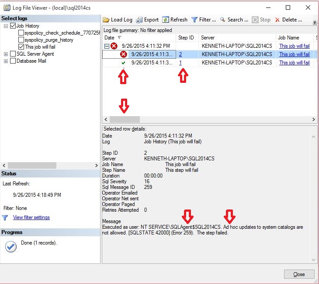Open the View filter settings link

[x=31, y=217]
